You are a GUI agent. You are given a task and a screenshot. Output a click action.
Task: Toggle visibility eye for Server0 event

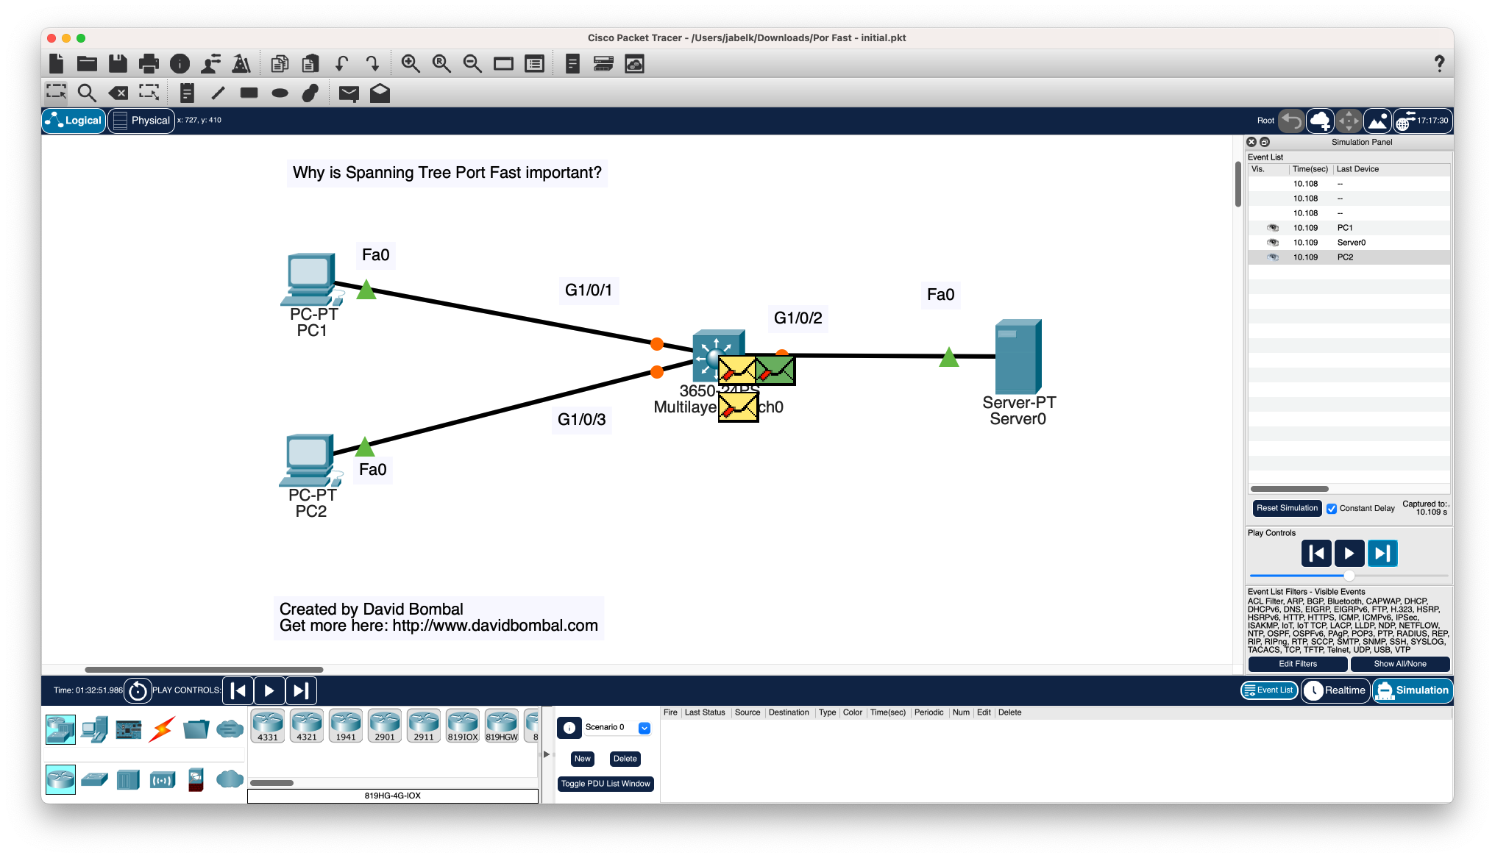point(1273,243)
